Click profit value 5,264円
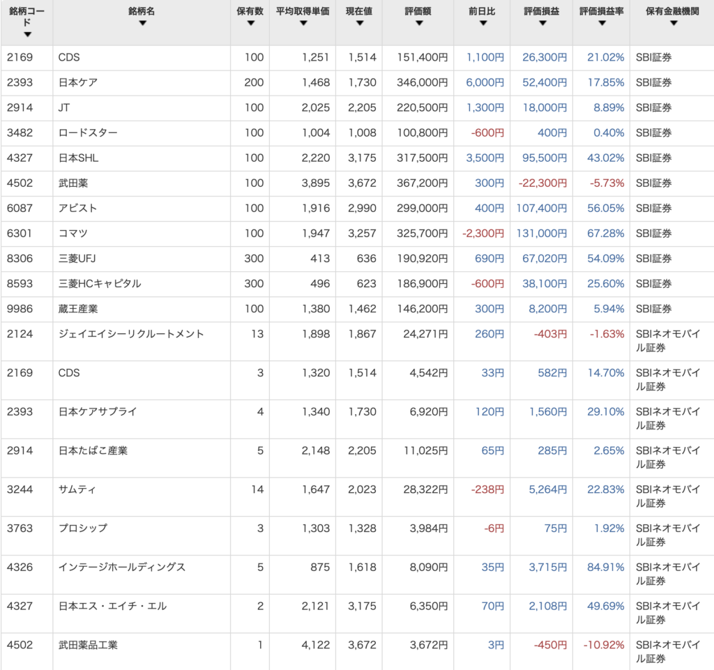 548,489
